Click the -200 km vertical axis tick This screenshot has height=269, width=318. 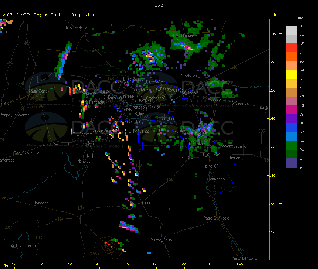271,204
